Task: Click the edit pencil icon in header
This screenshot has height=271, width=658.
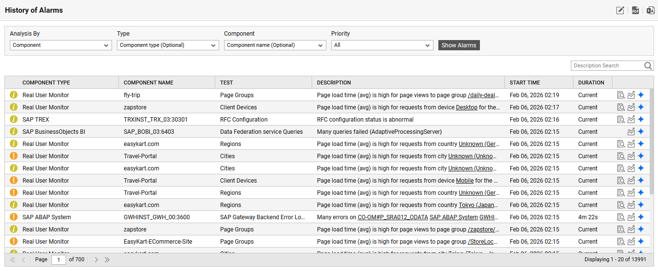Action: coord(620,10)
